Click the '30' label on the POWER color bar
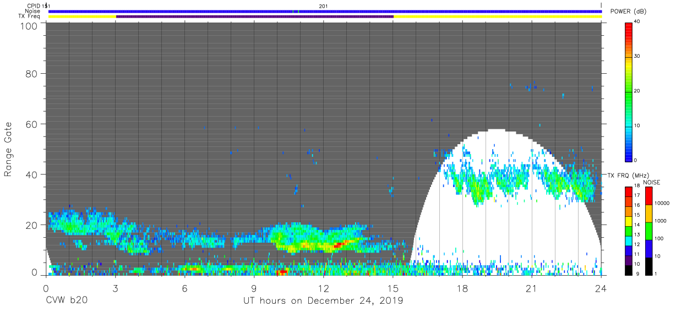676x312 pixels. [x=638, y=57]
